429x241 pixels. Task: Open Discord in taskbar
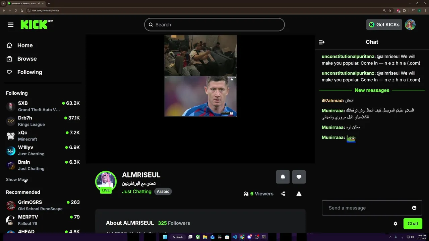(x=249, y=237)
